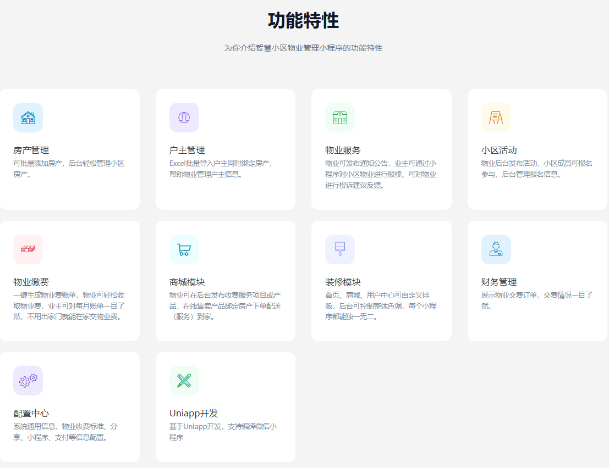Select the shopping cart icon for 商城模块
Screen dimensions: 609x468
click(x=184, y=249)
